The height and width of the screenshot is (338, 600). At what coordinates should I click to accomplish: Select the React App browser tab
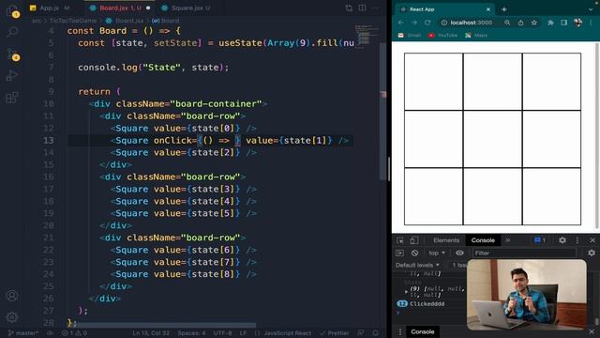pyautogui.click(x=443, y=9)
